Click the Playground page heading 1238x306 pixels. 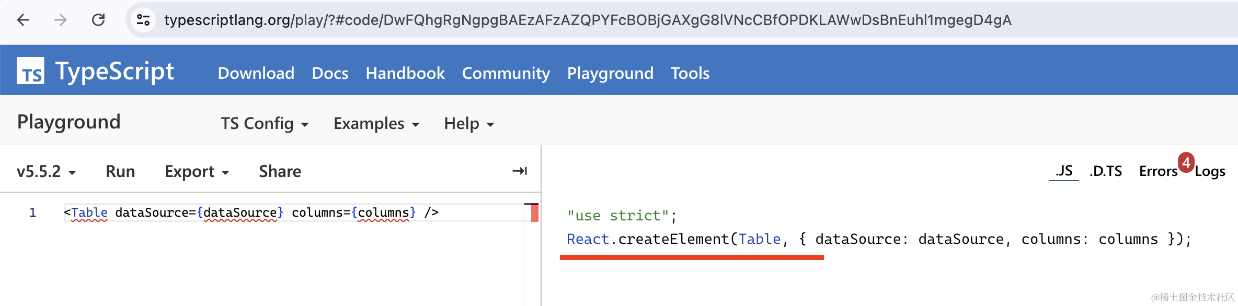point(69,122)
